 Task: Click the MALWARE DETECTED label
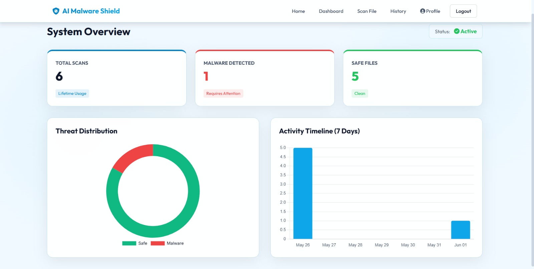[229, 63]
